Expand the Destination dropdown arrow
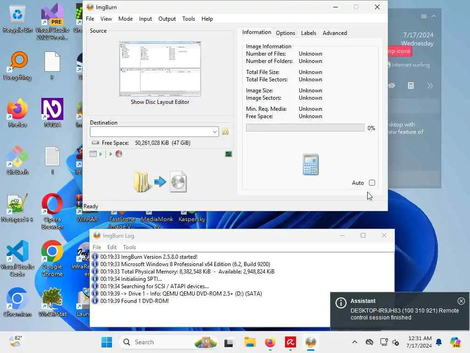 click(215, 132)
